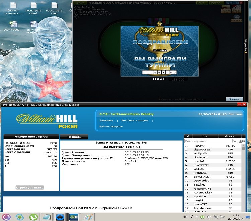Click the Структура вып… button

click(30, 188)
